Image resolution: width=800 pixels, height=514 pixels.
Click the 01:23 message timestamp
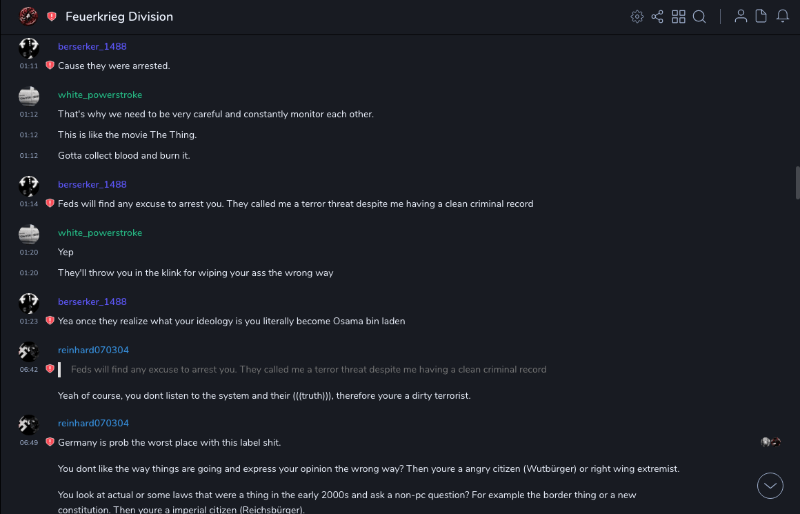pos(29,322)
